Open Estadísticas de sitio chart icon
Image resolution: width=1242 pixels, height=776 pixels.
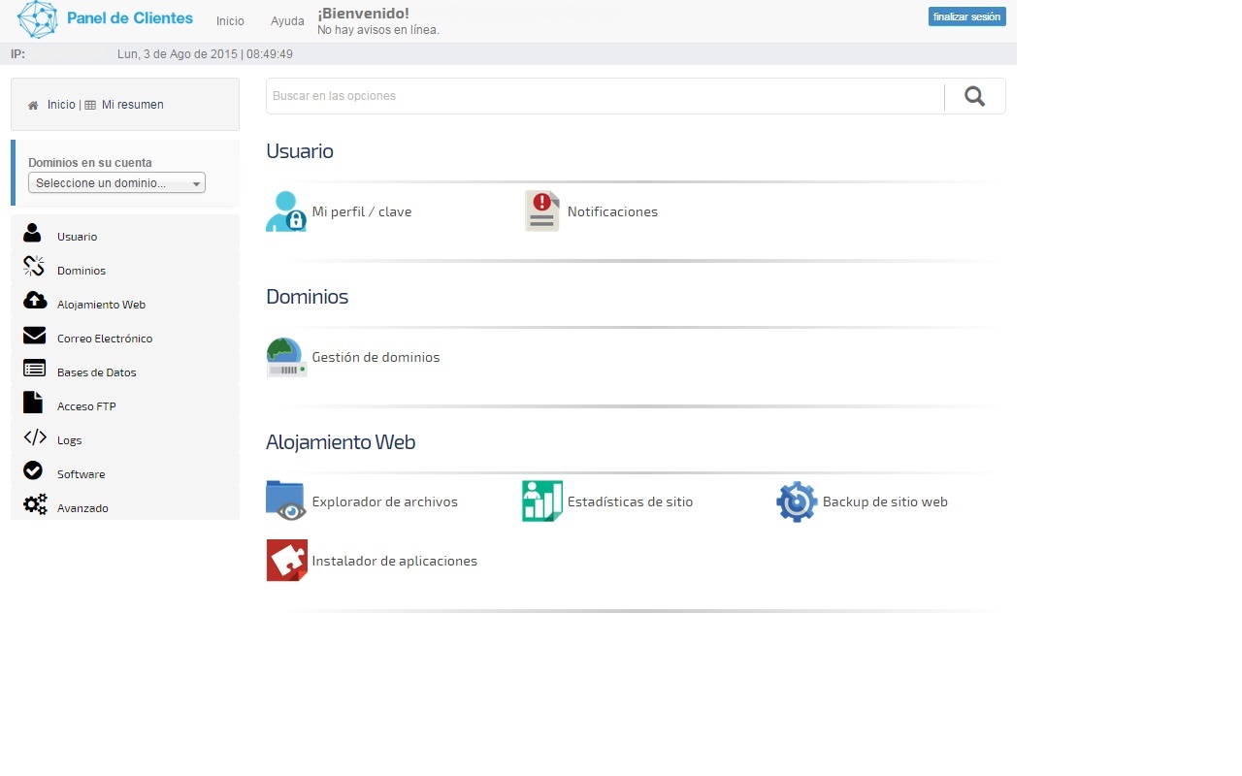(542, 501)
